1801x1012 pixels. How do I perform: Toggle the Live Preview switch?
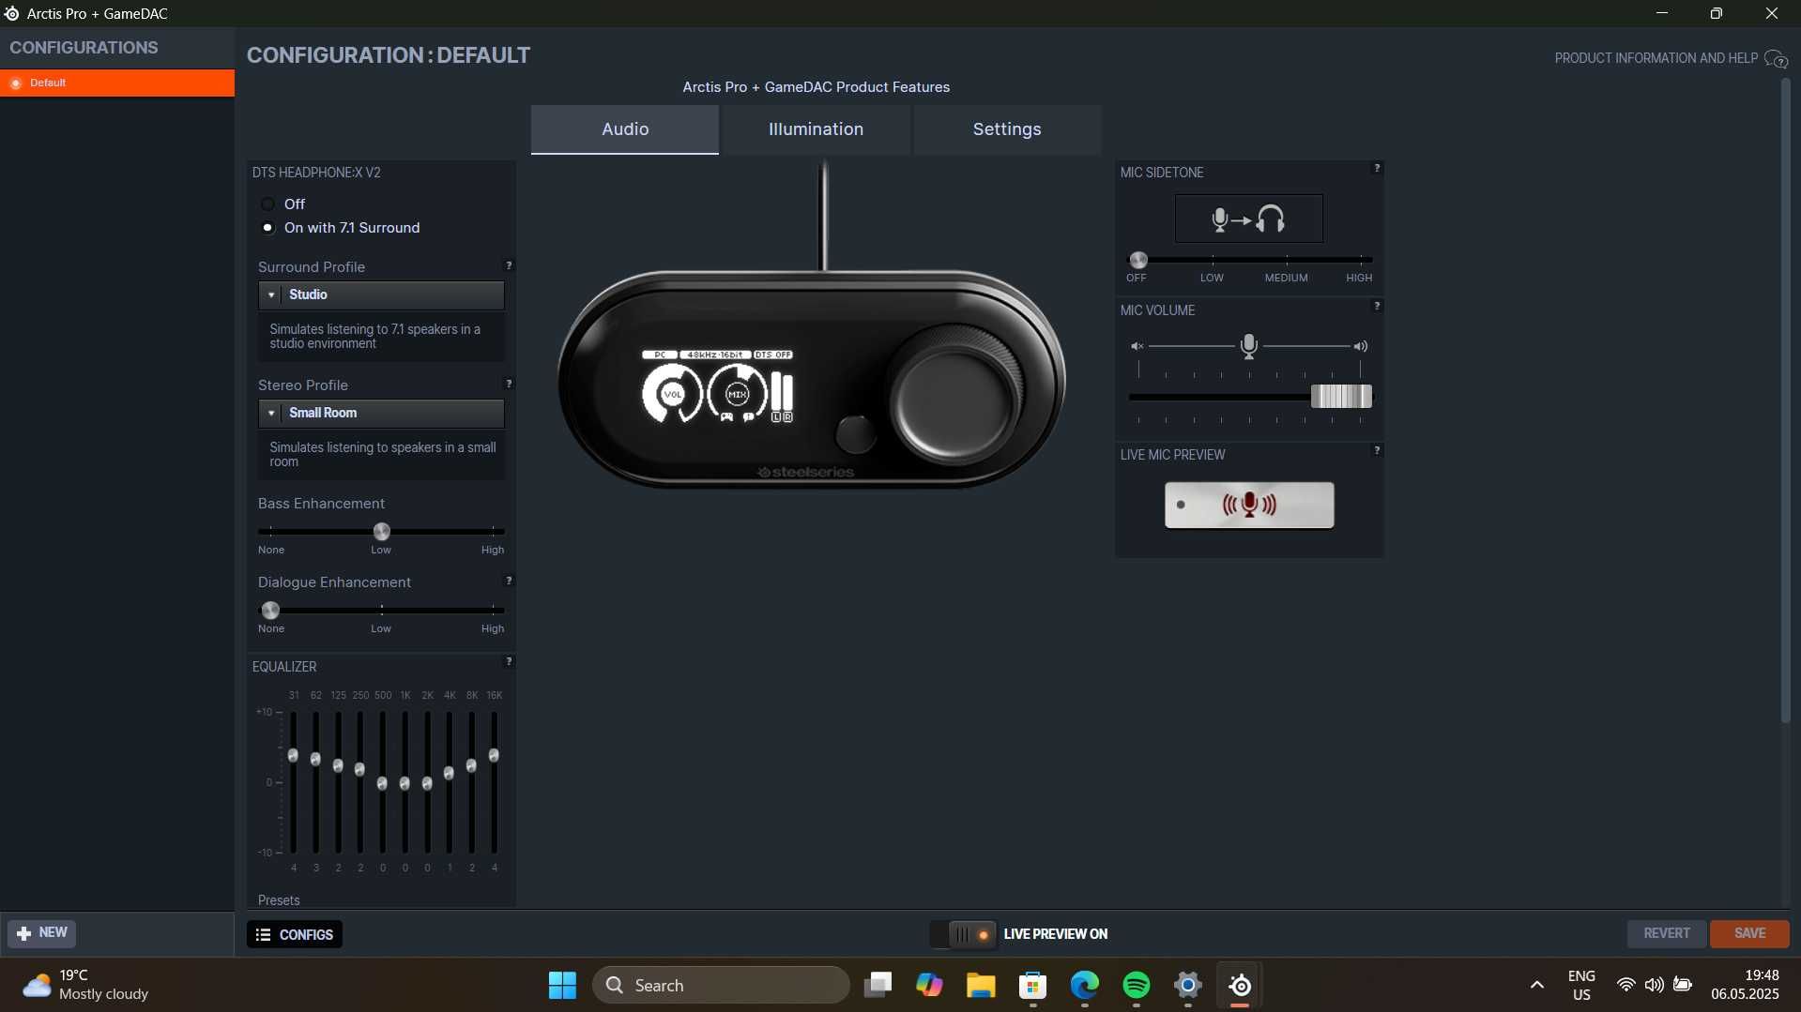[x=963, y=934]
